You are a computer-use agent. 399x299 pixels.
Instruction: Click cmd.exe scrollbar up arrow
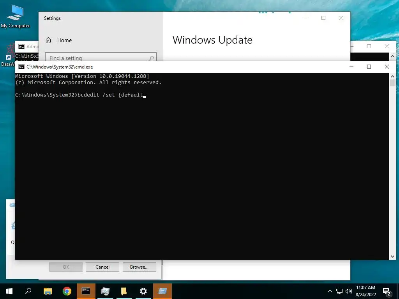(392, 76)
